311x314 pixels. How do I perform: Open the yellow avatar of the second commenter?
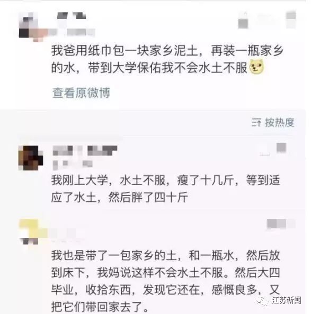[x=32, y=232]
